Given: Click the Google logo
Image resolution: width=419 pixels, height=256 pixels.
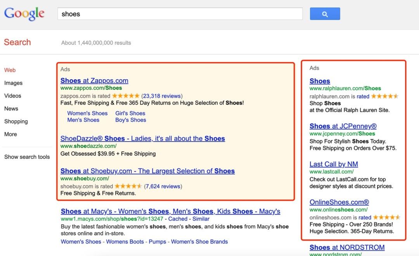Looking at the screenshot, I should click(x=24, y=14).
